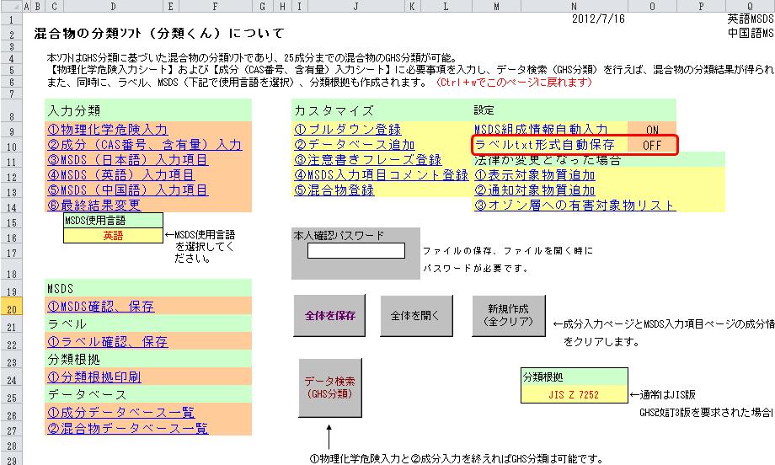The width and height of the screenshot is (775, 465).
Task: Click the データ検索（GHS分類） button
Action: coord(330,387)
